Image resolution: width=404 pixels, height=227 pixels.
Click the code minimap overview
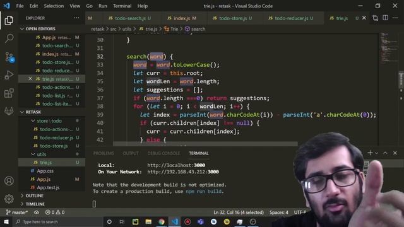pyautogui.click(x=389, y=48)
